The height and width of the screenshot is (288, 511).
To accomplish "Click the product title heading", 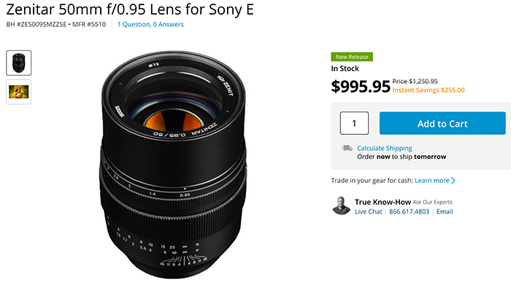I will (130, 9).
